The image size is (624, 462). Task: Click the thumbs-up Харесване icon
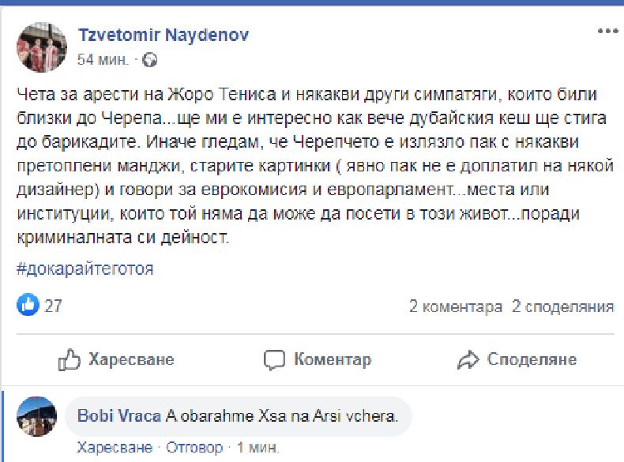[x=70, y=360]
